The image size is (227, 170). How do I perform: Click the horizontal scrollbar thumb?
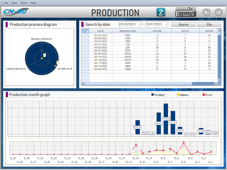click(x=138, y=84)
